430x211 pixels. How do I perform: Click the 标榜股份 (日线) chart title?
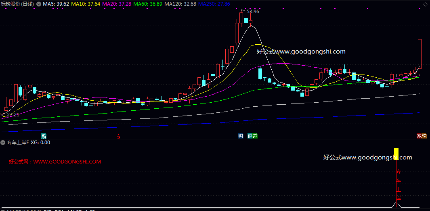pyautogui.click(x=17, y=4)
